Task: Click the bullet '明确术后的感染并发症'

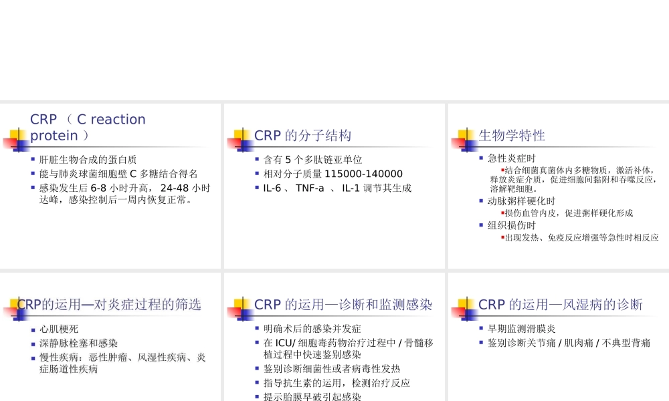Action: 312,329
